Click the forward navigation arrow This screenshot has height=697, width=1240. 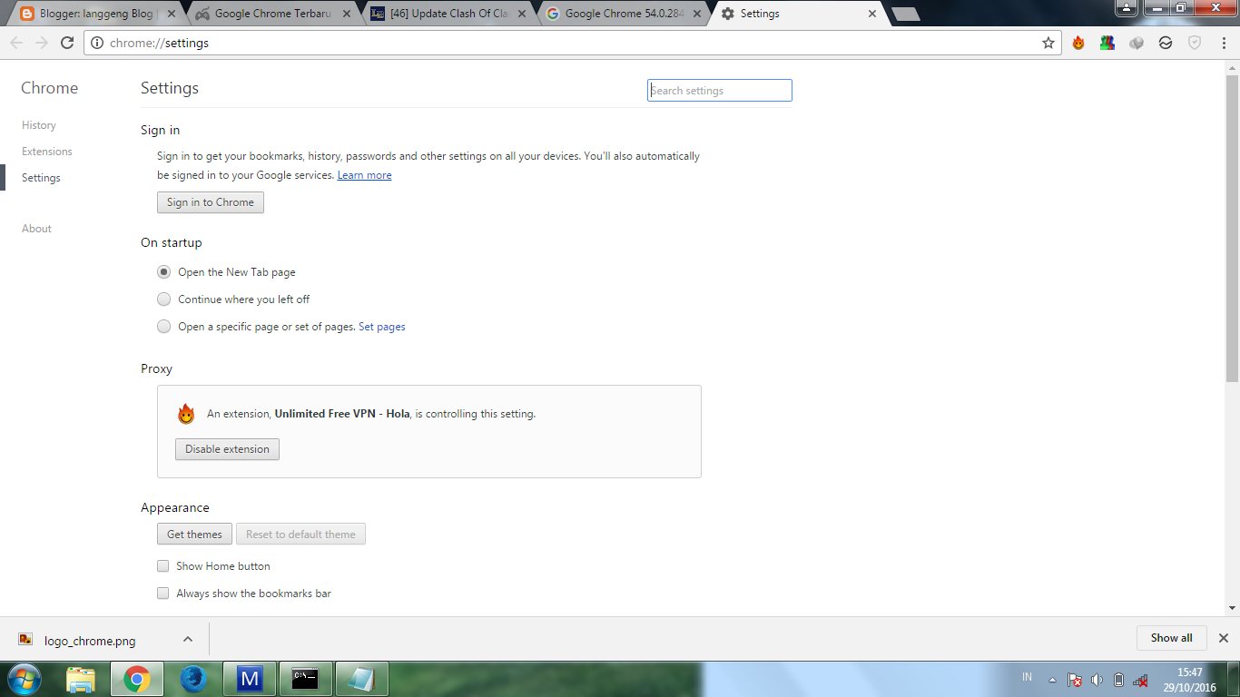[x=42, y=43]
